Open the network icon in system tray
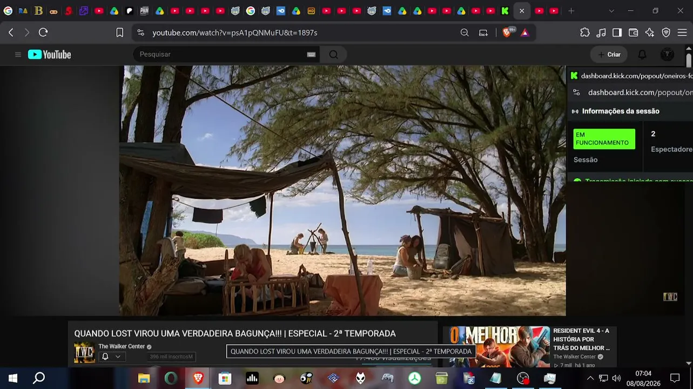This screenshot has width=693, height=389. [603, 378]
